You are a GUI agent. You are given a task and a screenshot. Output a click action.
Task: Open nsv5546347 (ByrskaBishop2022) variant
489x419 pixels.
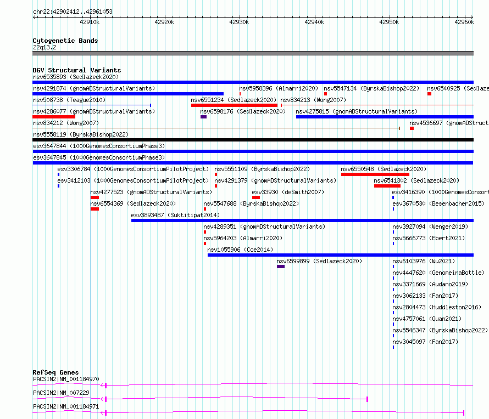point(440,330)
